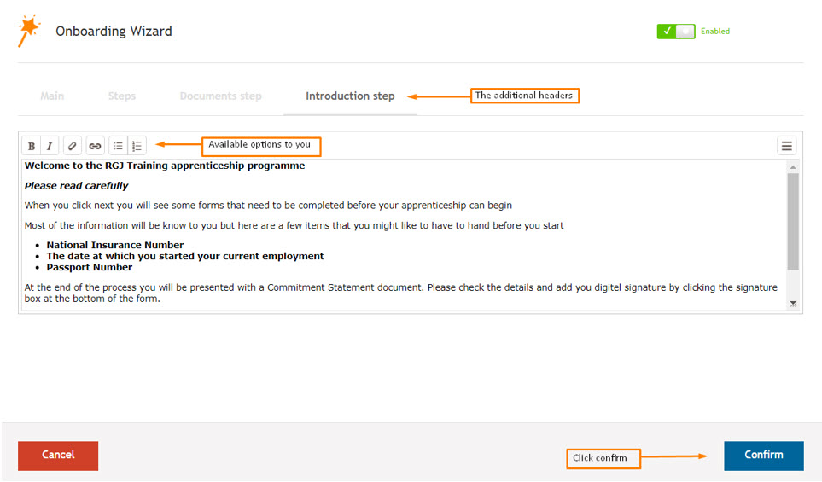Switch to the Main tab
The width and height of the screenshot is (822, 482).
tap(52, 96)
